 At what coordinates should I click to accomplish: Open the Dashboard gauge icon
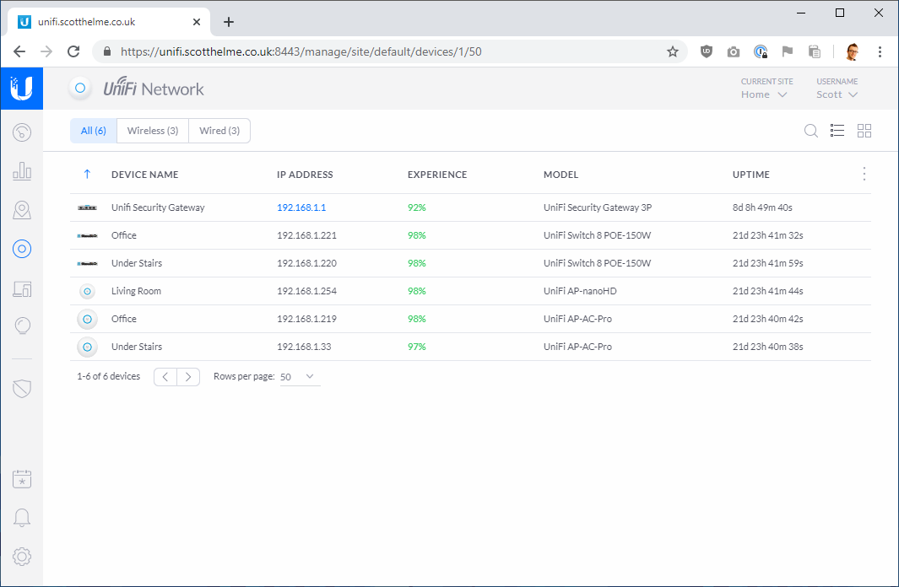click(22, 132)
